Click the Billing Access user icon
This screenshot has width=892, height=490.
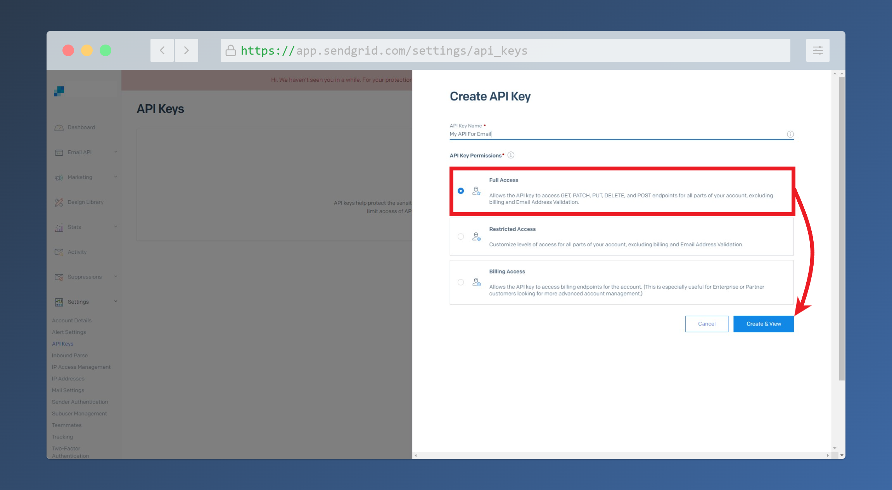476,282
